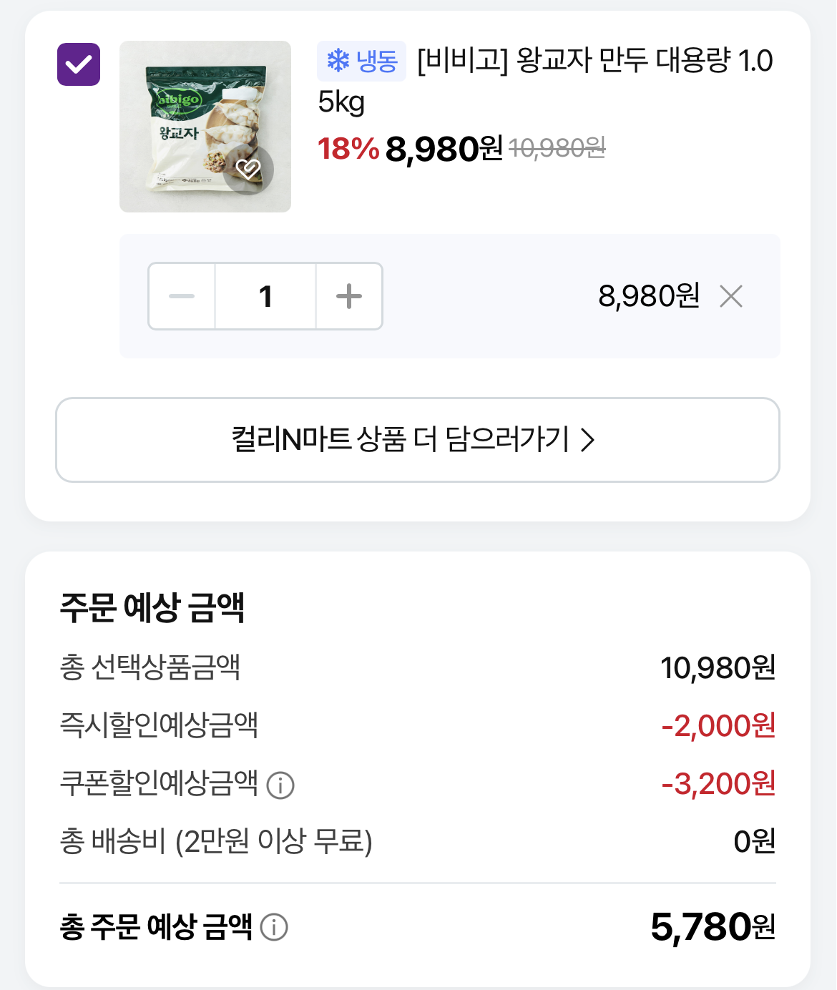Click the struck-through 10,980원 original price
Image resolution: width=837 pixels, height=990 pixels.
point(557,148)
